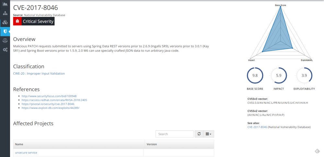Open the Licenses balance-scale icon in sidebar
This screenshot has height=157, width=324.
5,41
